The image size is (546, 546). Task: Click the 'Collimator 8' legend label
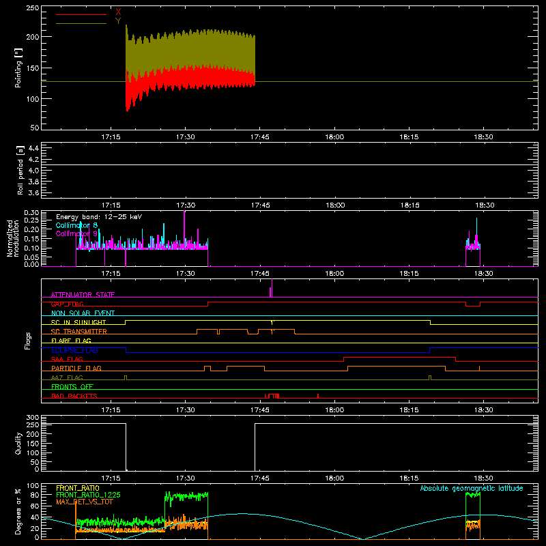76,225
